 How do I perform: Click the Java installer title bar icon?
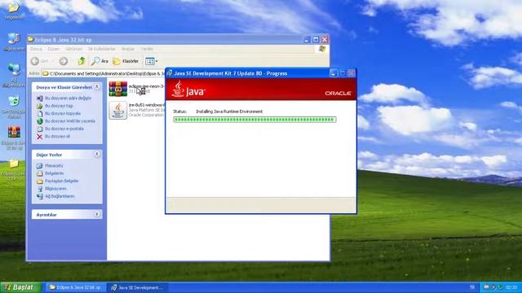(170, 73)
